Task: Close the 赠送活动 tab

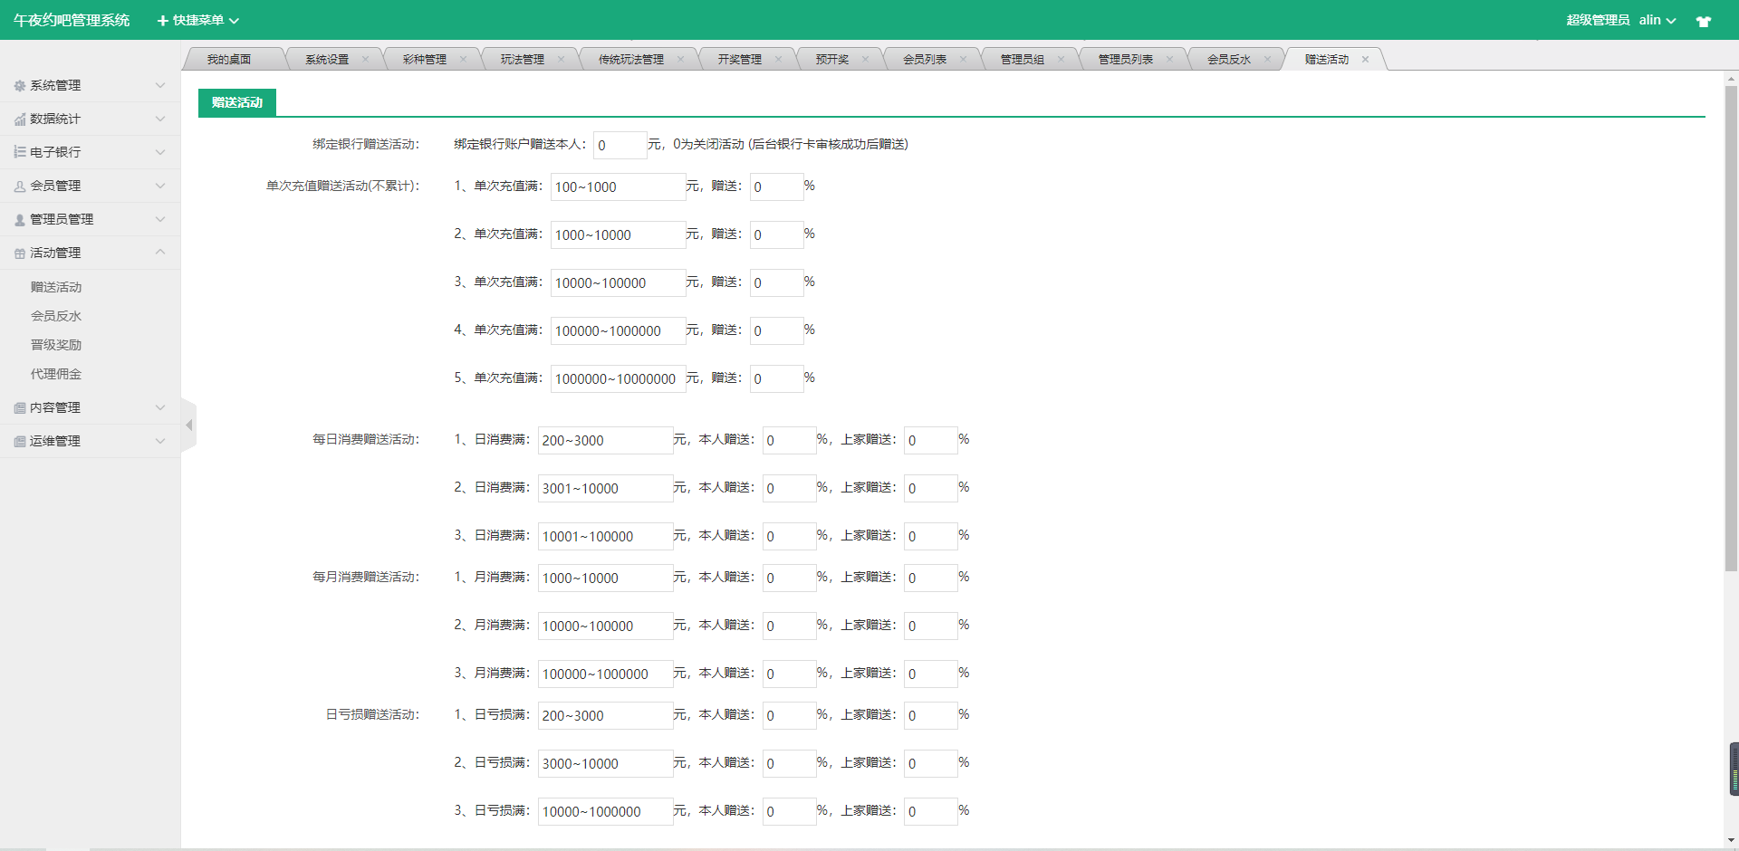Action: (x=1365, y=60)
